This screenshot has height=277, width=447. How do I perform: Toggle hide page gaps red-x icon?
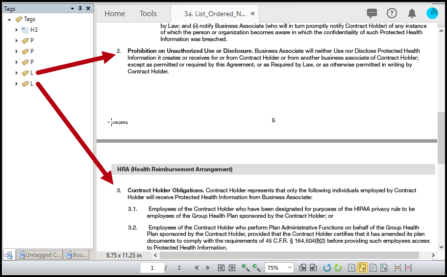point(408,268)
